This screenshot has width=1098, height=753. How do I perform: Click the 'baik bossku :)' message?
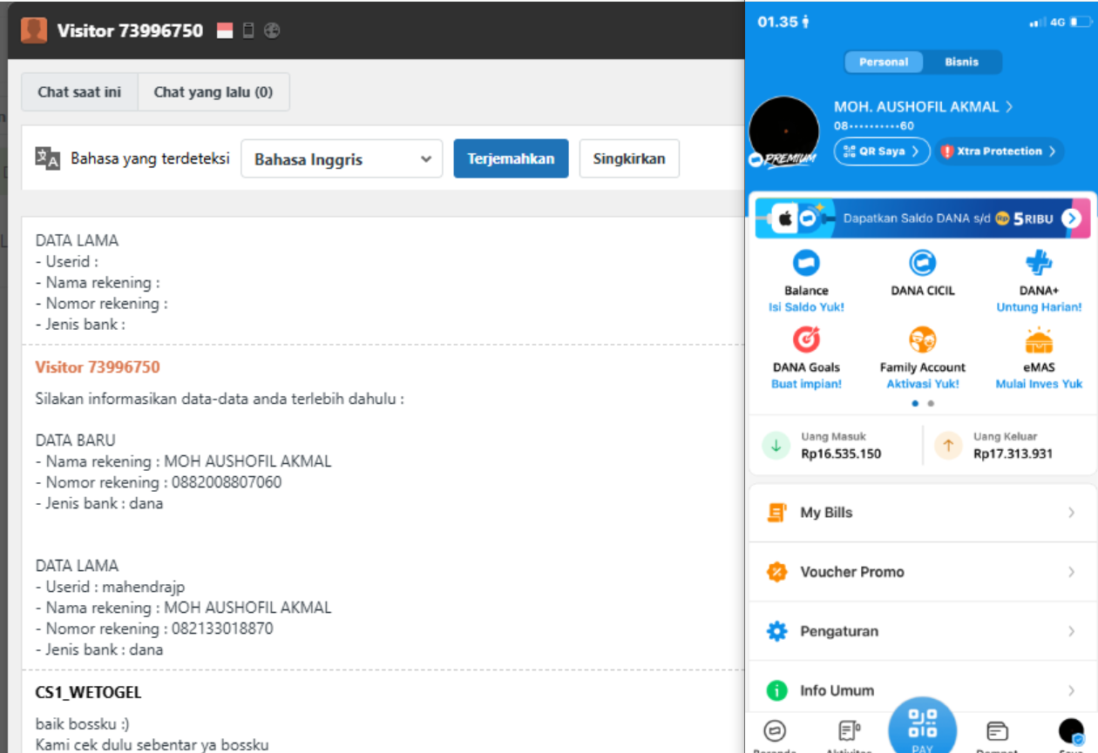(82, 724)
